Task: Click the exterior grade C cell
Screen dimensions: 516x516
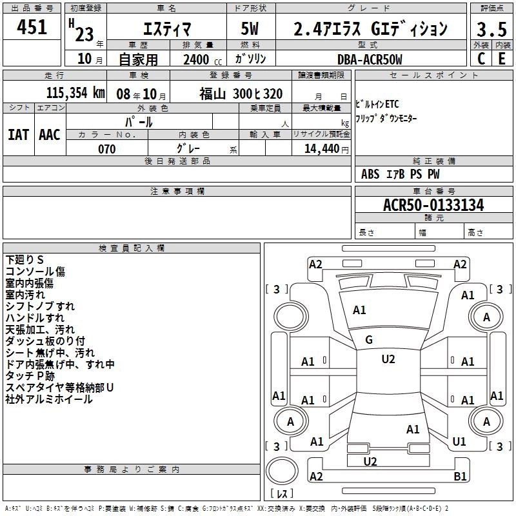Action: [481, 58]
